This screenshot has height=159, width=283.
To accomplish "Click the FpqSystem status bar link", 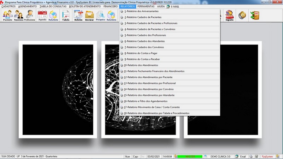I will coord(267,157).
